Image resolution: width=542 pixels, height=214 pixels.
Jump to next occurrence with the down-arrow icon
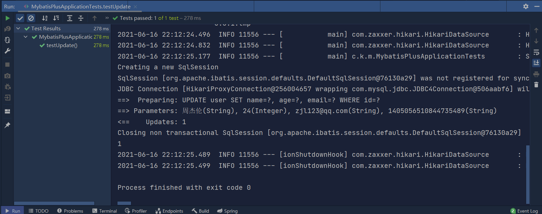tap(536, 41)
